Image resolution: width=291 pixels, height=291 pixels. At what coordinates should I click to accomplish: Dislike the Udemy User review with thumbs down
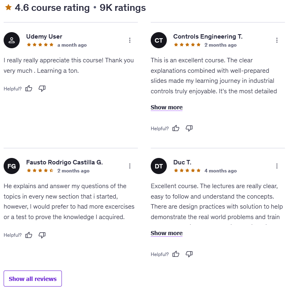[x=42, y=88]
